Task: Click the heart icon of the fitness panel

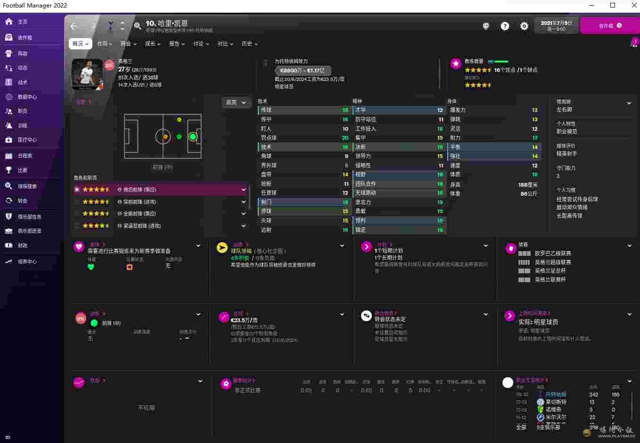Action: pos(79,246)
